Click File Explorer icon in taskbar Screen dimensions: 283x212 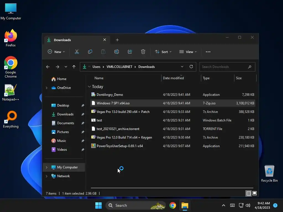[185, 205]
